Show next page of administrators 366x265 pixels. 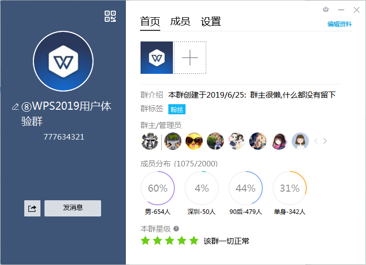(325, 141)
